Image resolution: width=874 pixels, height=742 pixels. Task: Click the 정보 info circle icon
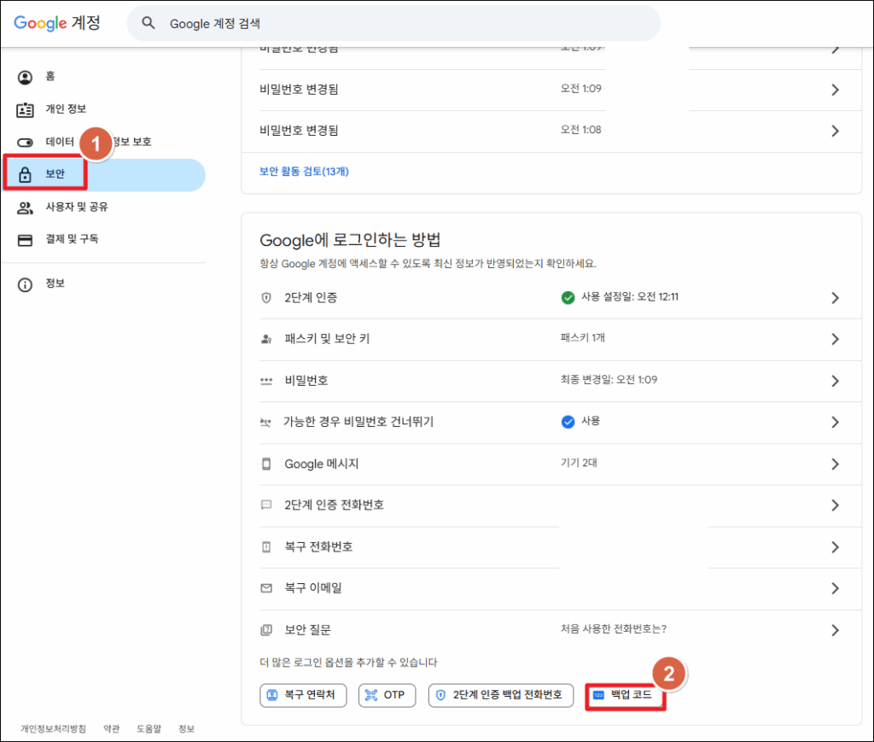click(x=26, y=284)
